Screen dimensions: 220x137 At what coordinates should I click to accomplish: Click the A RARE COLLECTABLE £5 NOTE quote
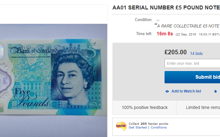click(187, 26)
